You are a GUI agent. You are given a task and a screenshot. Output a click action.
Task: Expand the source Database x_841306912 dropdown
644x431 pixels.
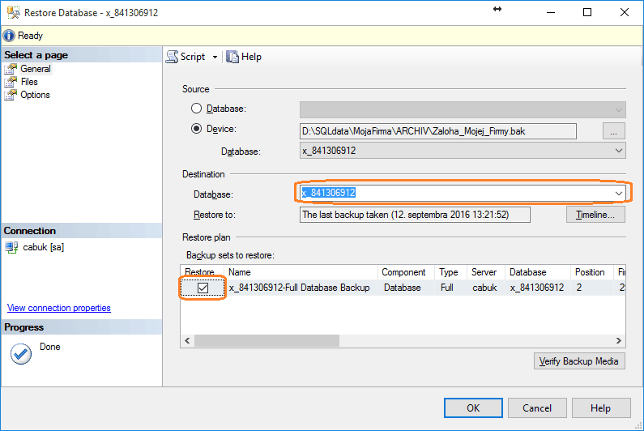[619, 151]
